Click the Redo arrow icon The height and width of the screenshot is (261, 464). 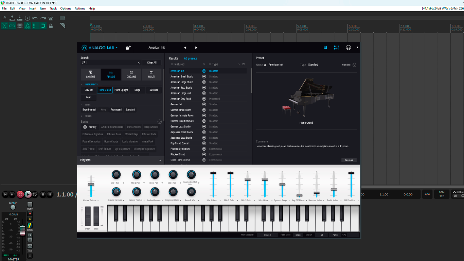(x=43, y=18)
